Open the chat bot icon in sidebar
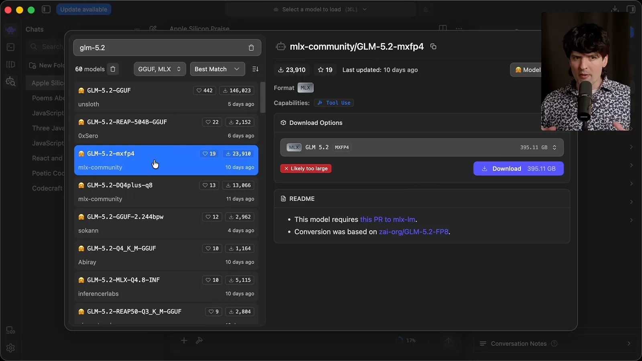 pos(11,30)
